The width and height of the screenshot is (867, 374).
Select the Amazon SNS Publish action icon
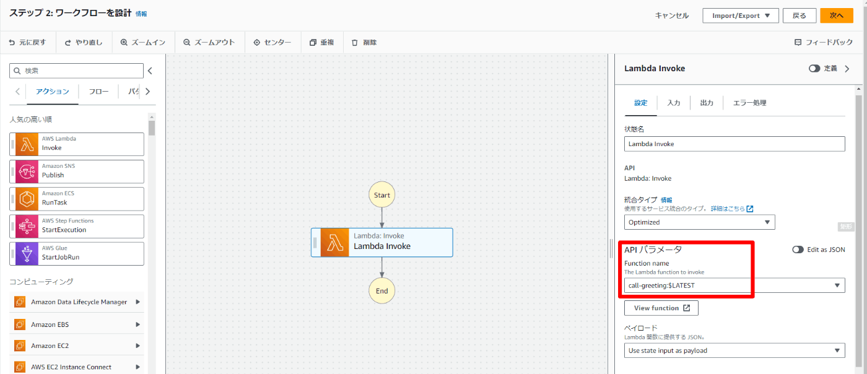point(27,171)
